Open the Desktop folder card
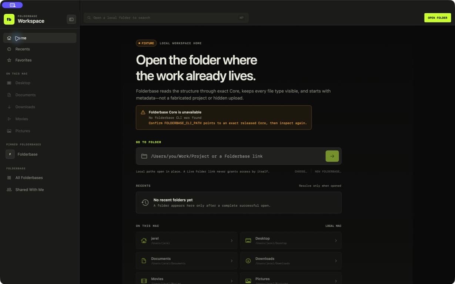455x284 pixels. pyautogui.click(x=291, y=241)
